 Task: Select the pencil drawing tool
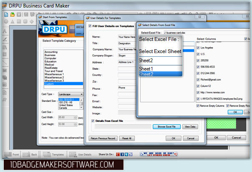pyautogui.click(x=5, y=39)
